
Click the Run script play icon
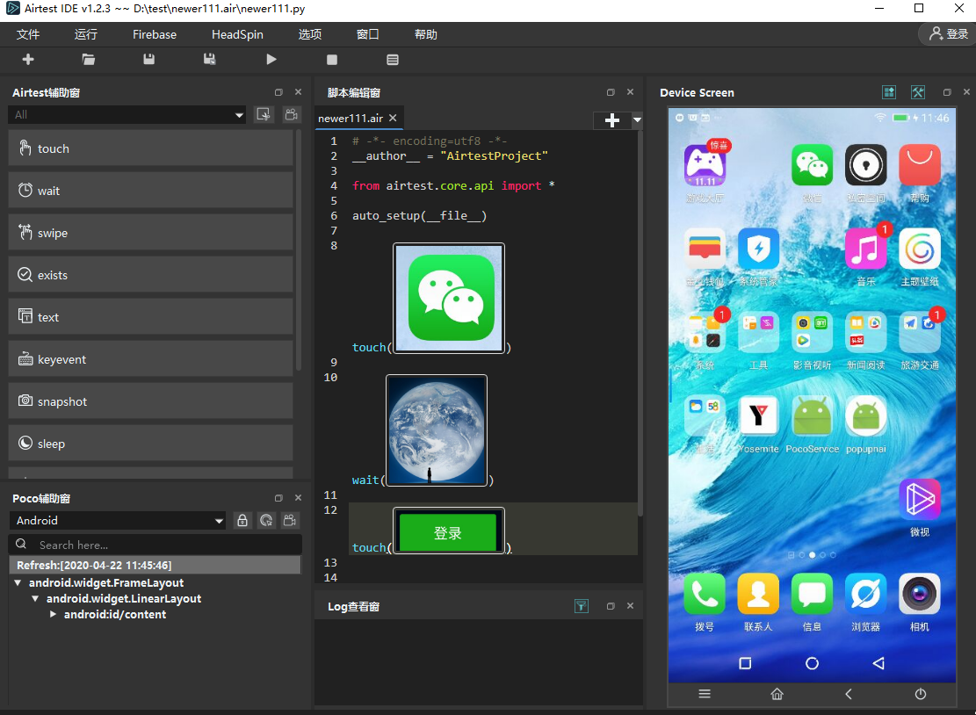271,60
